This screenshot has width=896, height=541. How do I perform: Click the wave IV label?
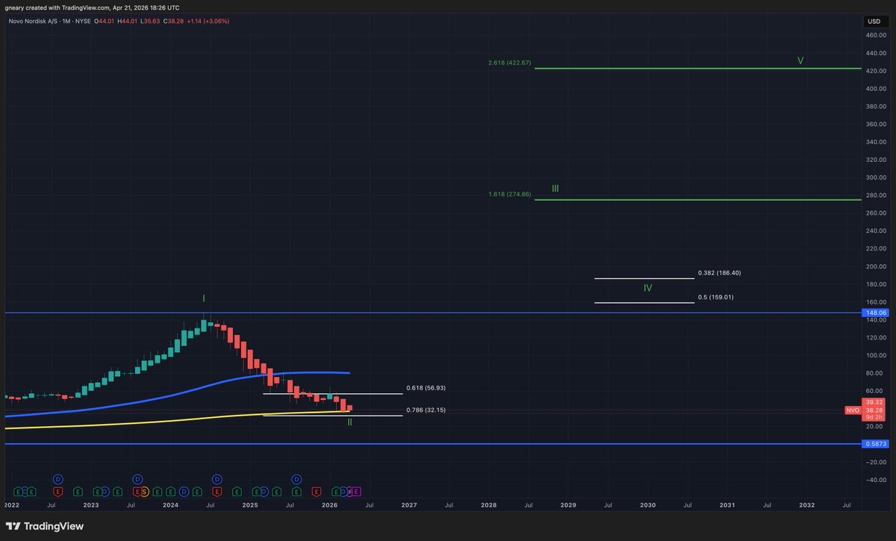pyautogui.click(x=647, y=287)
